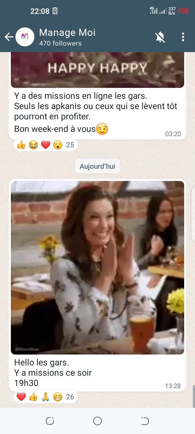
Task: Open the Manage Moi channel profile picture
Action: coord(25,37)
